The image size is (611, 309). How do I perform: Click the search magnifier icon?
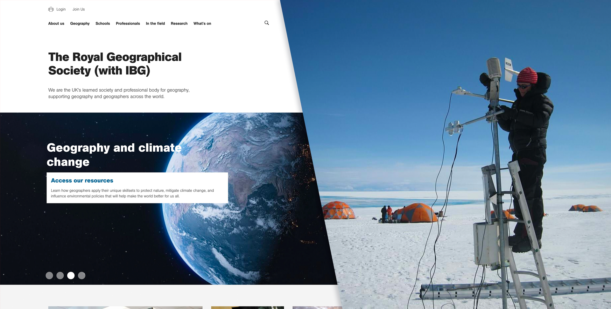click(267, 23)
